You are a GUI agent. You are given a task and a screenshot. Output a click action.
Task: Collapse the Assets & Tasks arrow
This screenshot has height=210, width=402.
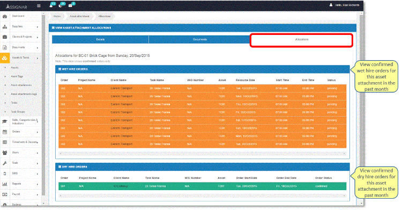point(38,59)
